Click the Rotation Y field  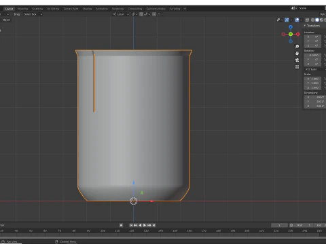[x=312, y=60]
